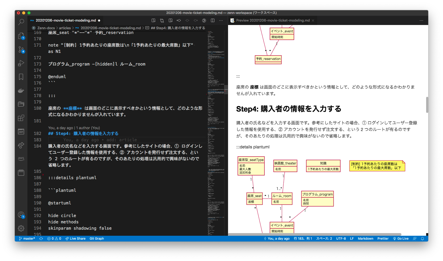The image size is (443, 261).
Task: Click the 'hide circle' code line
Action: point(62,215)
